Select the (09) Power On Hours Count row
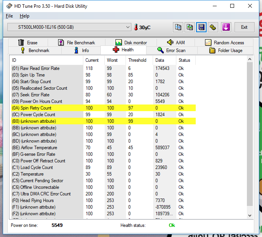The image size is (262, 237). point(103,101)
